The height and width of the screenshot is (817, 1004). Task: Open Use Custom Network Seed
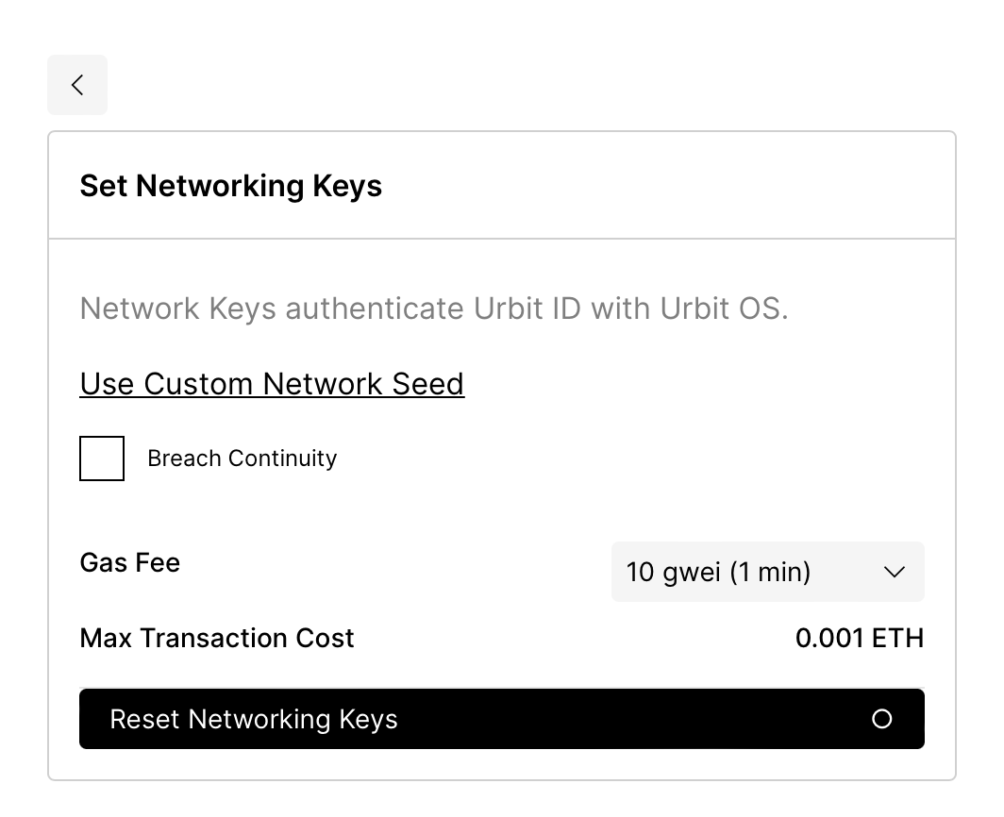click(x=272, y=383)
